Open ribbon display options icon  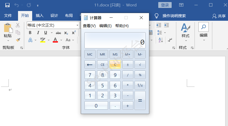click(181, 5)
